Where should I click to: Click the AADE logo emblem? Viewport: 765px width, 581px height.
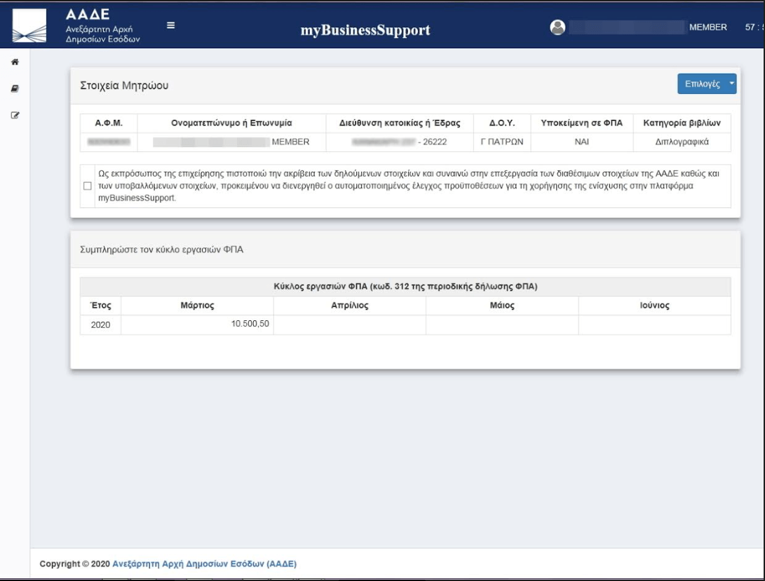tap(29, 25)
